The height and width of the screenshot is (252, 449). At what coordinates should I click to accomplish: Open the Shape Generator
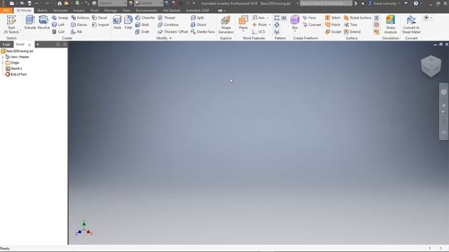pyautogui.click(x=226, y=24)
